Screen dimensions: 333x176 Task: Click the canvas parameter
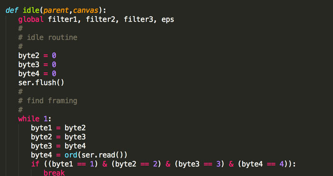tap(86, 10)
